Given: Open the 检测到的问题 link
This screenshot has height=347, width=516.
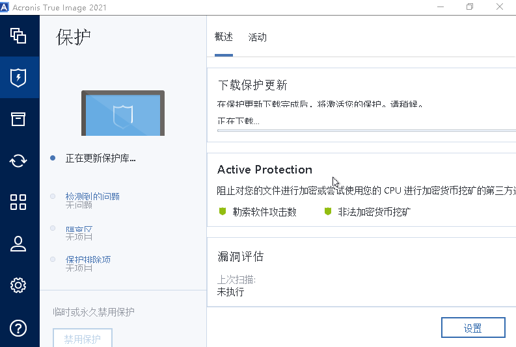Looking at the screenshot, I should coord(92,196).
